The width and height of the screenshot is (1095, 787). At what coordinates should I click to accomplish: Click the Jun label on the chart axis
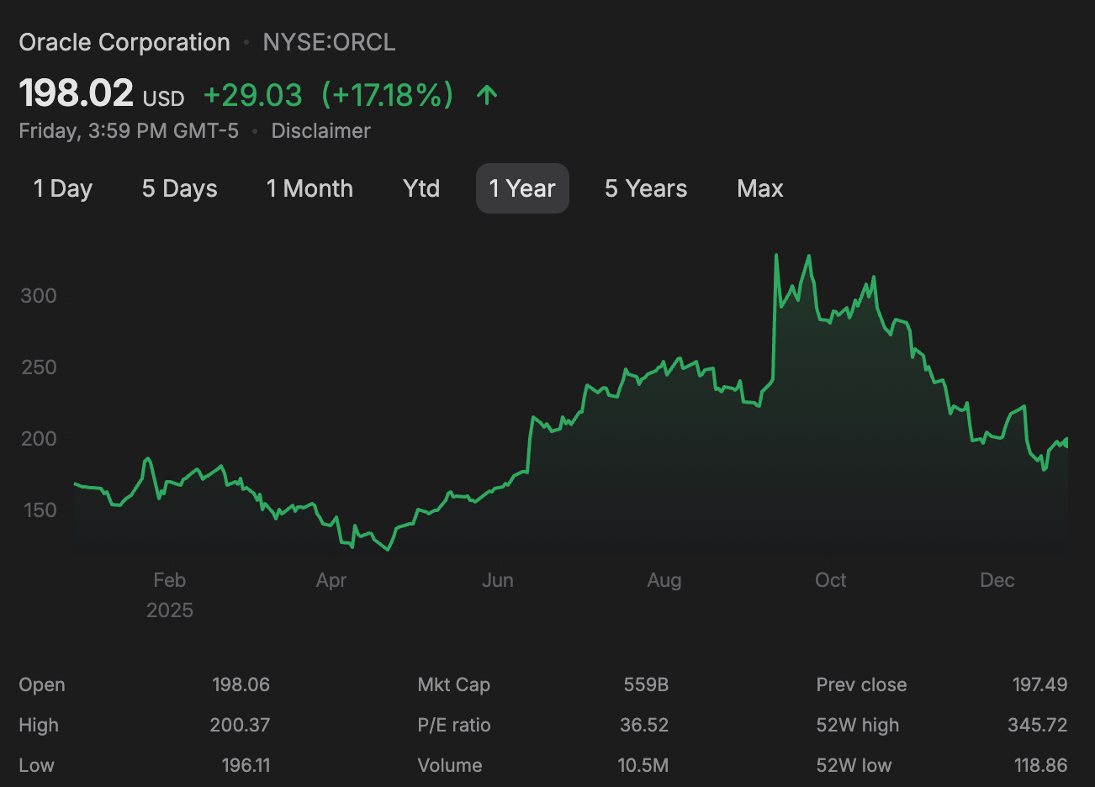(498, 580)
